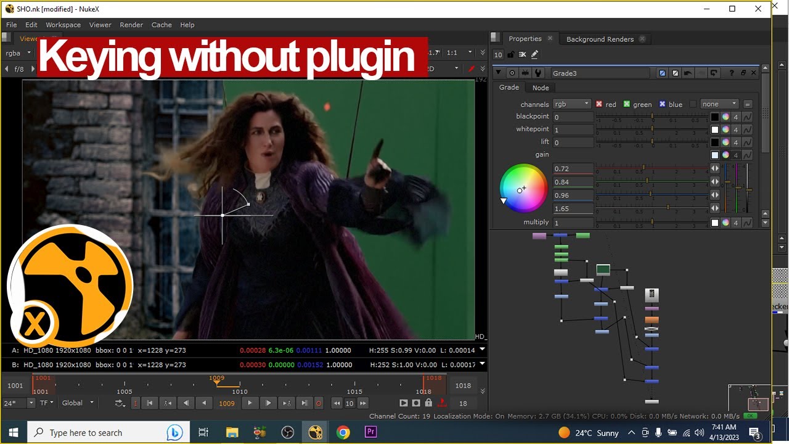Click the blackpoint value field
The image size is (789, 444).
click(x=573, y=117)
